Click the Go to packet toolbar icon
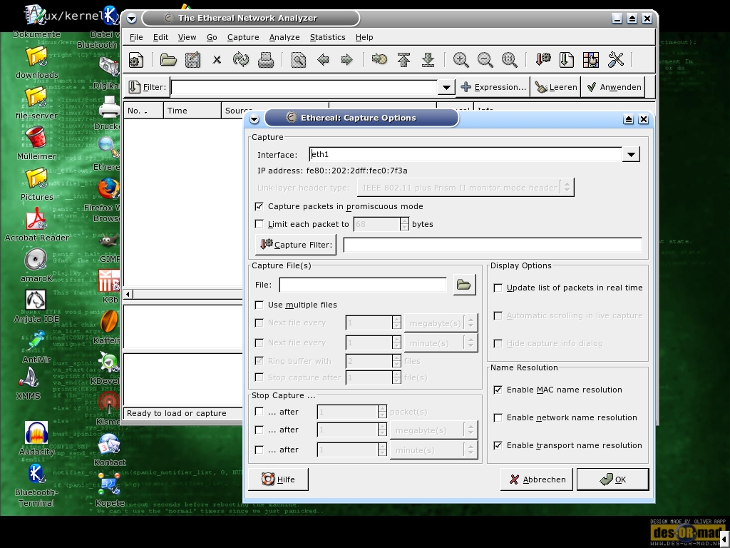 coord(379,60)
